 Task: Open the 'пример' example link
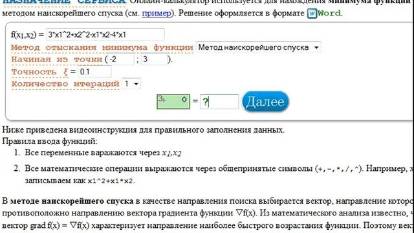tap(157, 13)
